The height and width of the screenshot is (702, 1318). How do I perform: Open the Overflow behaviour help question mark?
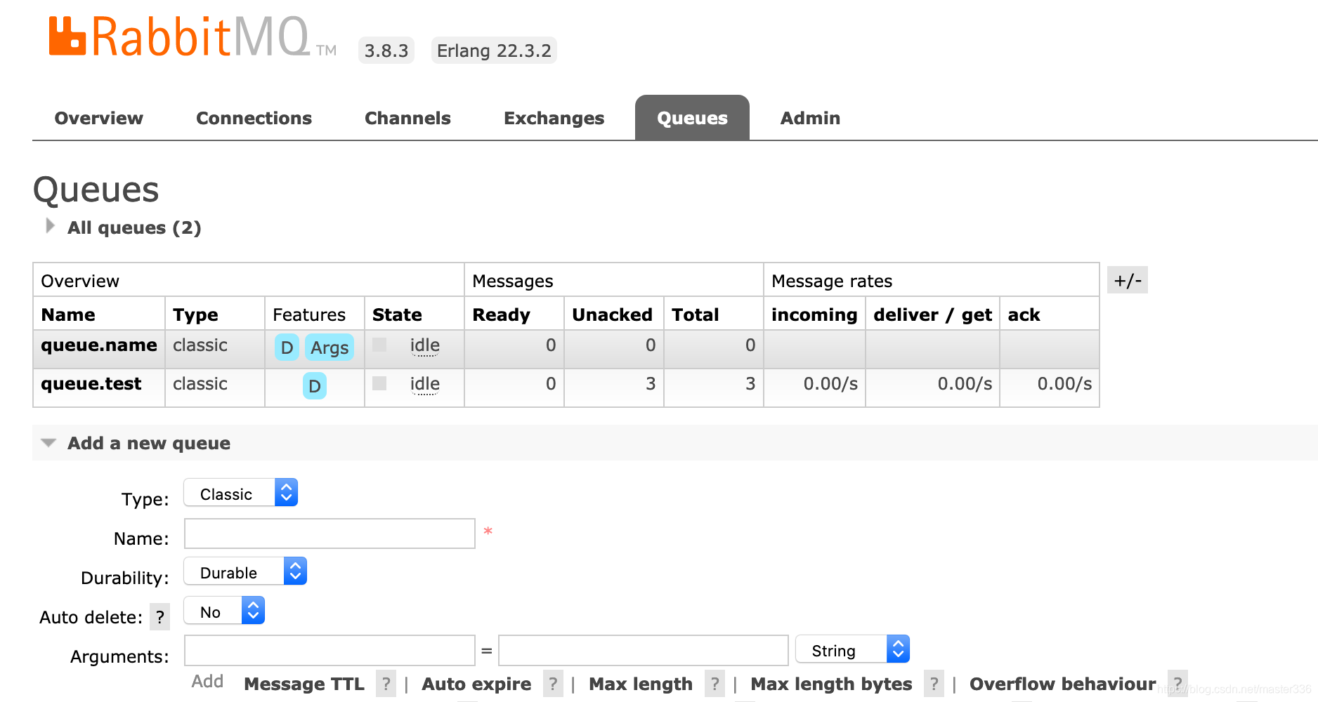click(1177, 684)
